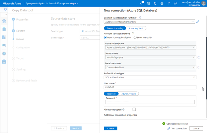The image size is (207, 133).
Task: Select From Azure subscription radio button
Action: [x=105, y=37]
